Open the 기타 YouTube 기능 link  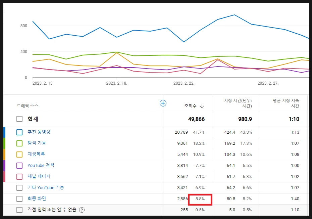tap(46, 187)
